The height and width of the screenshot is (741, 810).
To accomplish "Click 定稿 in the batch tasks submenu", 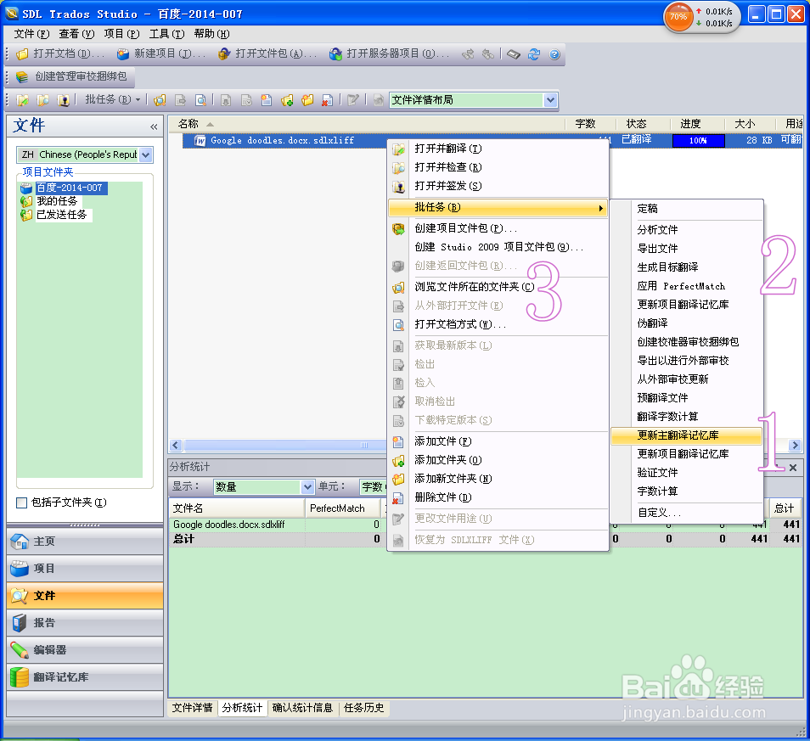I will [x=686, y=209].
